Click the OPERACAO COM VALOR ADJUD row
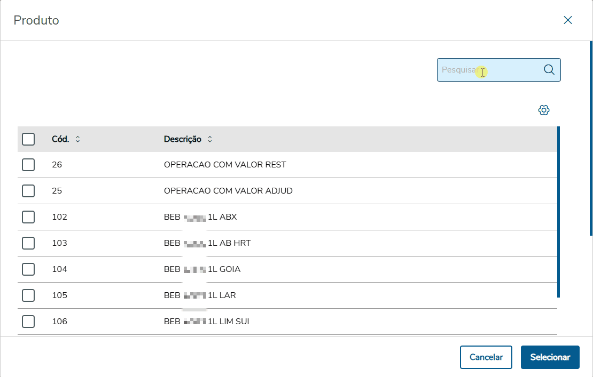The height and width of the screenshot is (377, 593). click(x=228, y=191)
